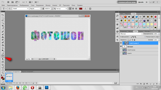Play the frame animation
This screenshot has height=90, width=161.
(x=23, y=83)
